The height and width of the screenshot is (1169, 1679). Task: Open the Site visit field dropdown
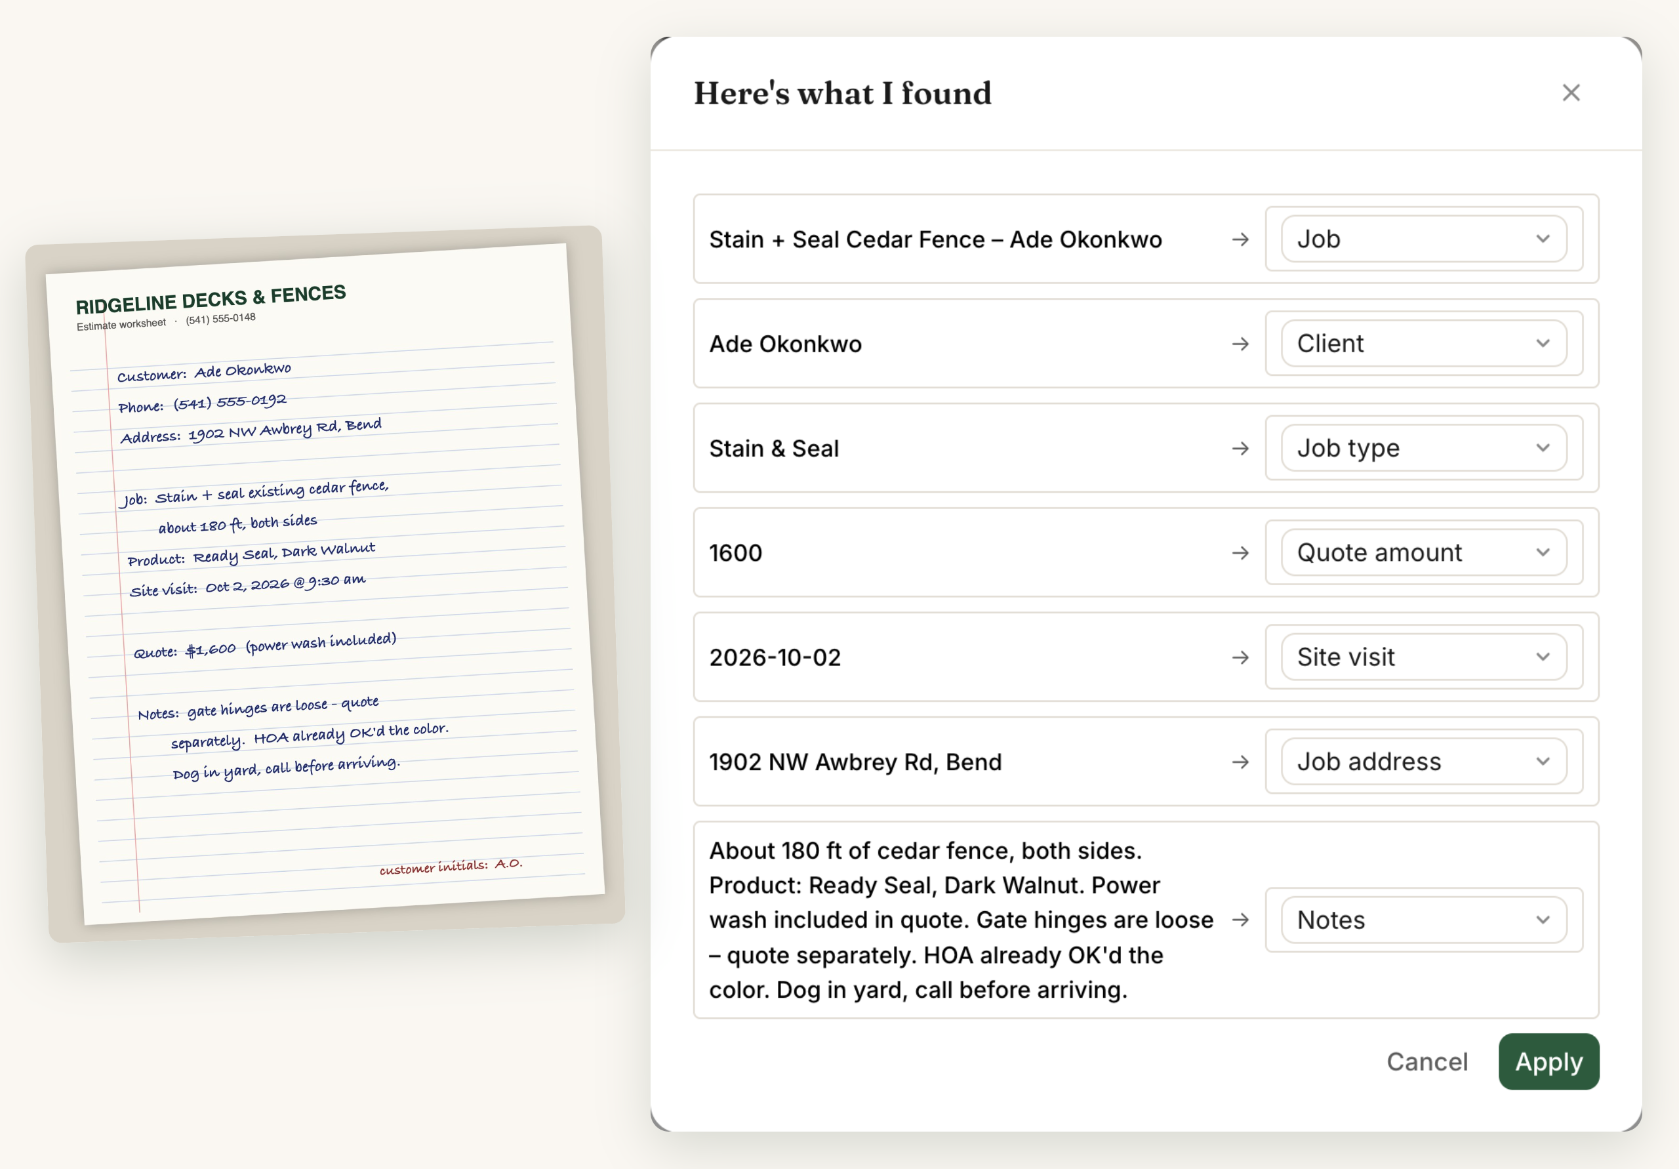click(1423, 658)
